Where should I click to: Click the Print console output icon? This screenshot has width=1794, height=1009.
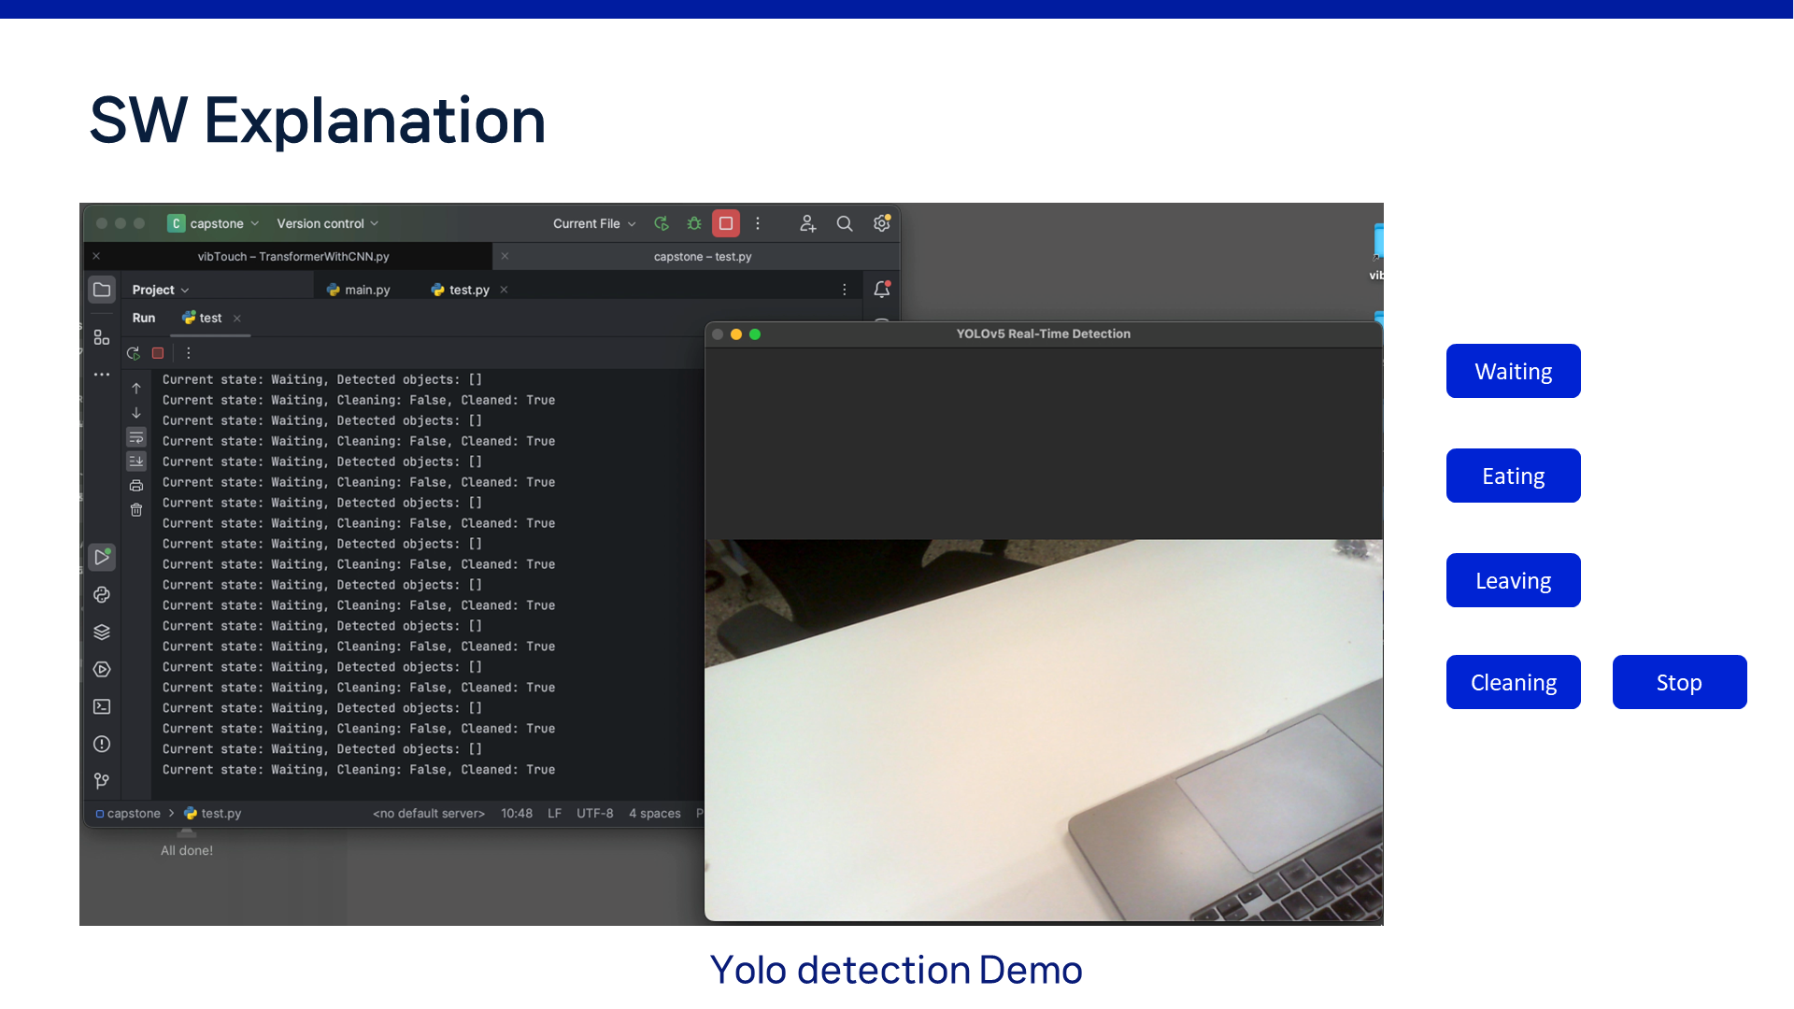(136, 486)
